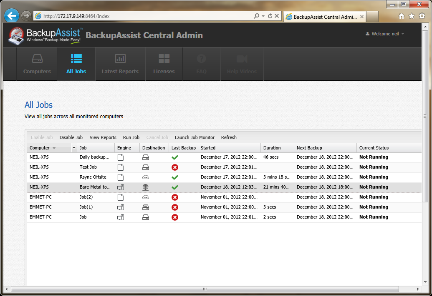Screen dimensions: 432x296
Task: Open the browser home page icon
Action: coord(402,16)
